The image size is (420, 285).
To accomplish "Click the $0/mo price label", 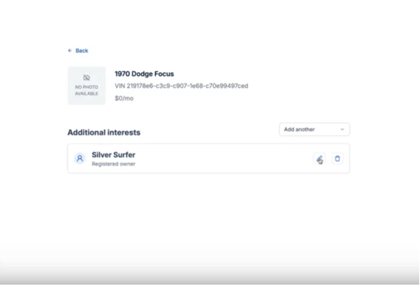I will coord(124,98).
